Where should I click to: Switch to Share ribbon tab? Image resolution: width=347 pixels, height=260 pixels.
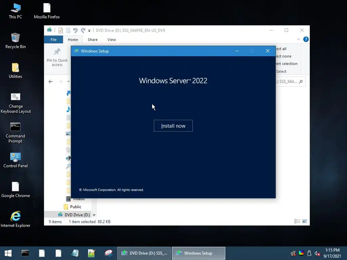tap(93, 40)
